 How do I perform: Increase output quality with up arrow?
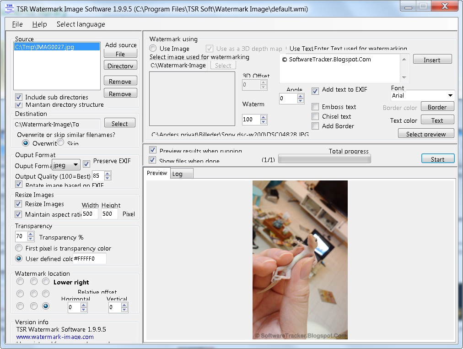coord(108,174)
